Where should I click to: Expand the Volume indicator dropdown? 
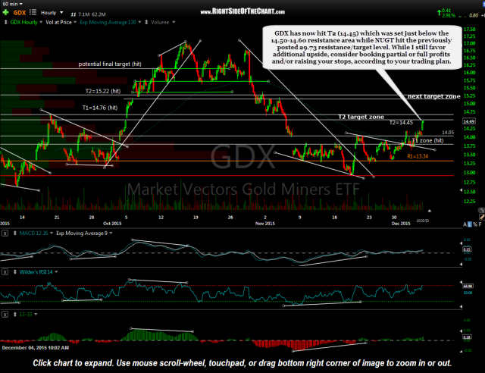click(174, 22)
